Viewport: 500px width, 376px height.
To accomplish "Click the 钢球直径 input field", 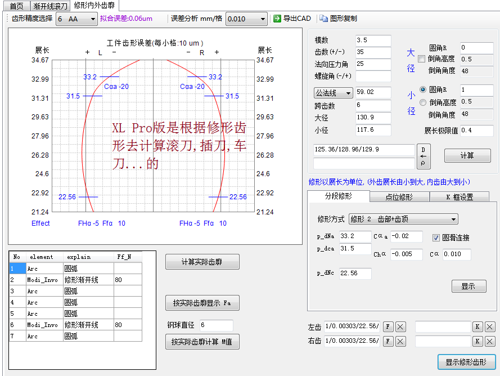I will point(217,325).
